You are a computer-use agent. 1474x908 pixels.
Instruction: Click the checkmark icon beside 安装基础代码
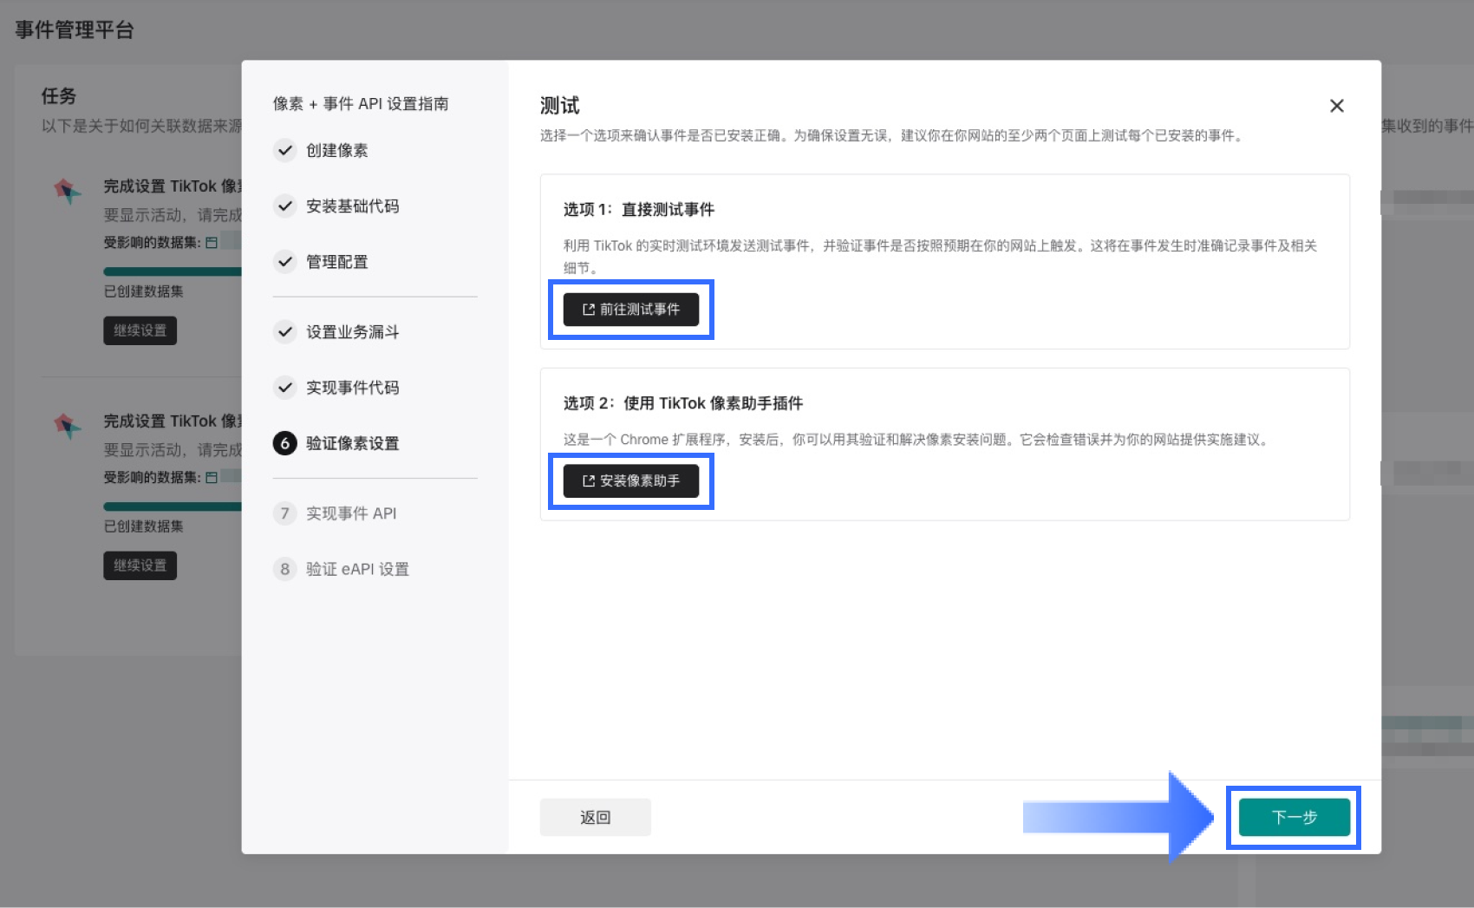(x=284, y=206)
